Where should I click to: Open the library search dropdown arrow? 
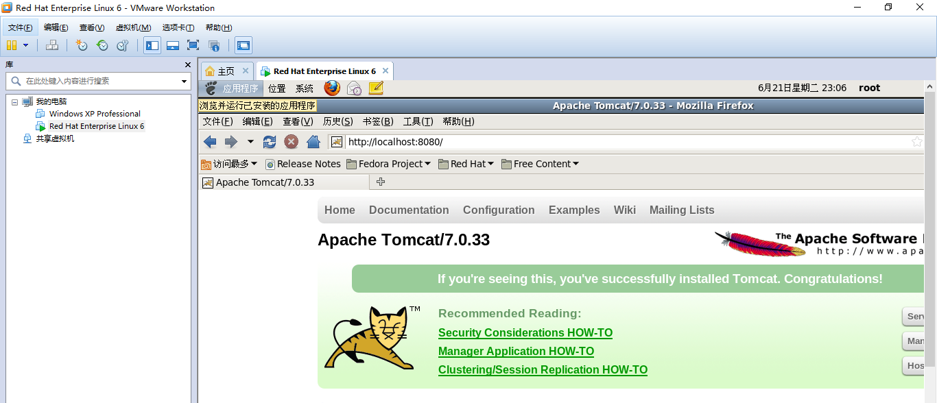point(184,81)
